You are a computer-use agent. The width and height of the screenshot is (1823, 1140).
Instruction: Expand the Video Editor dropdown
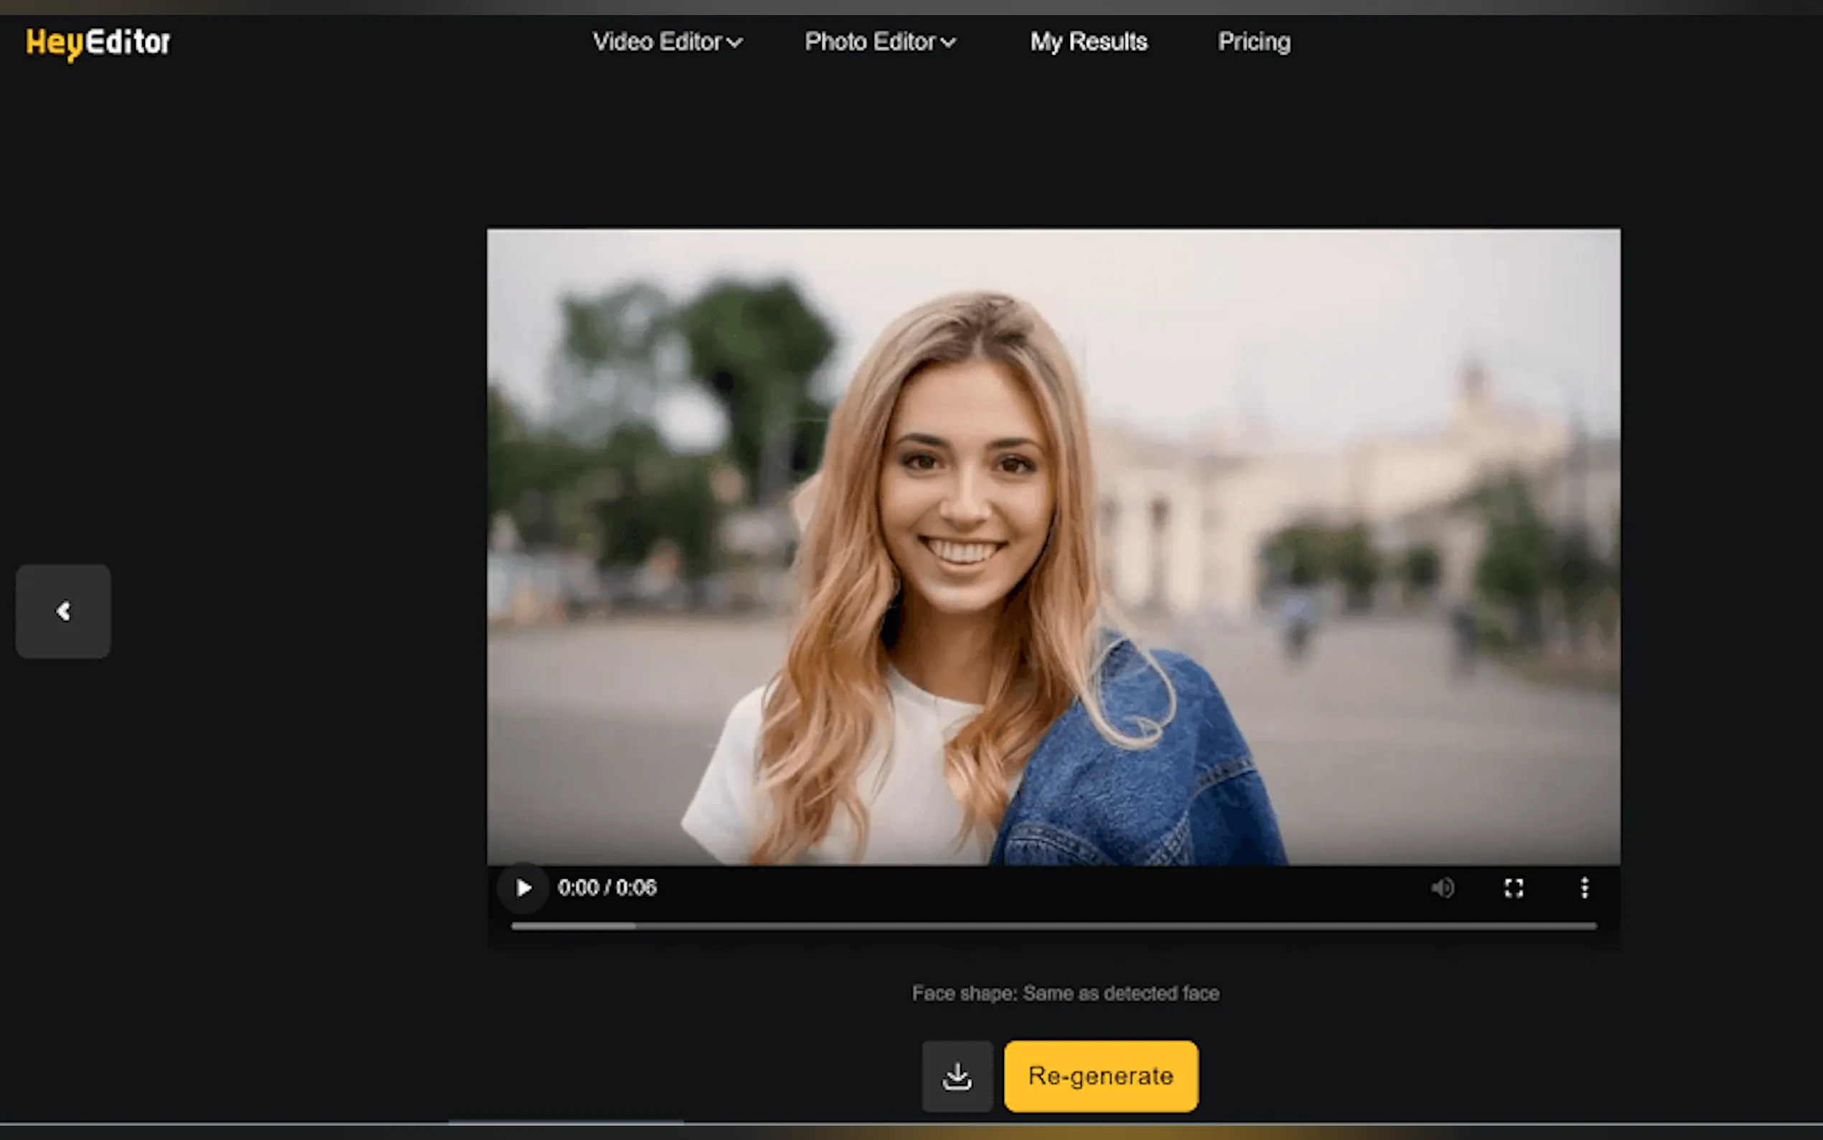pos(667,42)
